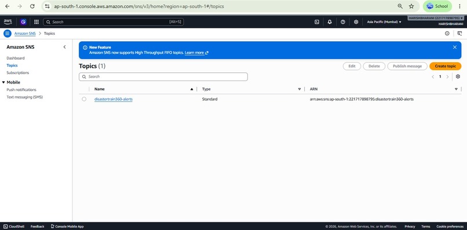Click the AWS console search bar
467x230 pixels.
point(114,22)
